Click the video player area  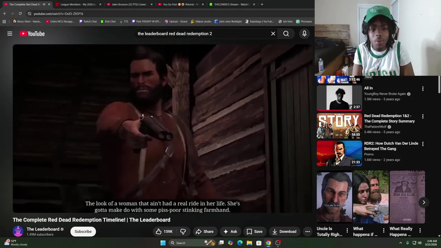coord(163,128)
